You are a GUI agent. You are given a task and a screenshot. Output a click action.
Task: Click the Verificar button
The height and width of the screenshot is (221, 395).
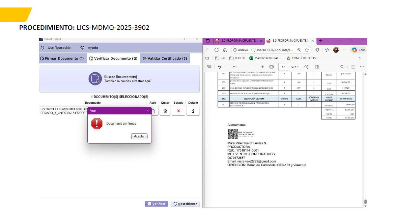(156, 204)
